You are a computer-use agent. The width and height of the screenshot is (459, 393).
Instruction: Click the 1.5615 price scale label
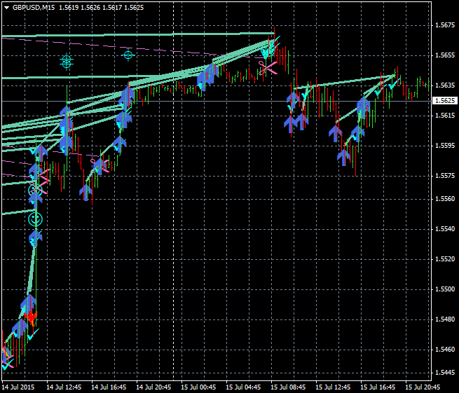click(x=445, y=116)
